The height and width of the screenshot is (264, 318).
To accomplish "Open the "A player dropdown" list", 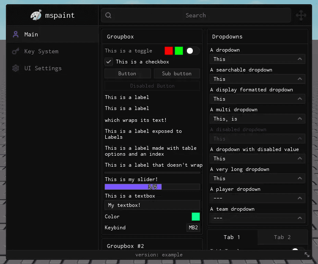I will [258, 198].
